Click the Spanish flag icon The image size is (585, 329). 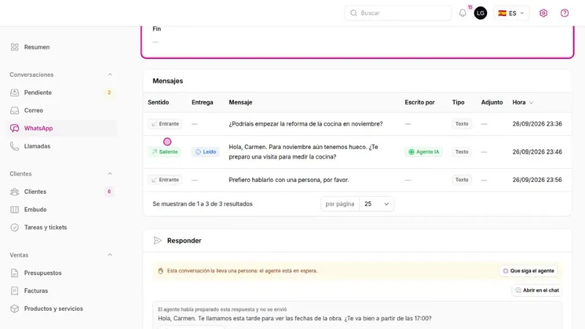tap(502, 13)
